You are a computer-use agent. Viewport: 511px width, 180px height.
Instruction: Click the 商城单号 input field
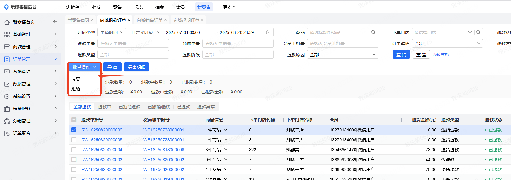point(238,44)
